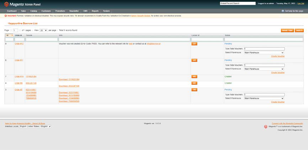The height and width of the screenshot is (150, 308).
Task: Click the Global Record Search field
Action: 238,3
